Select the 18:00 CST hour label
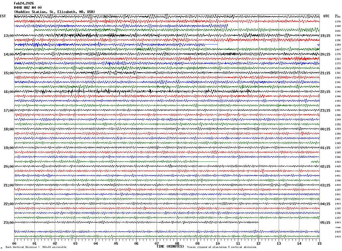The height and width of the screenshot is (251, 342). (8, 129)
